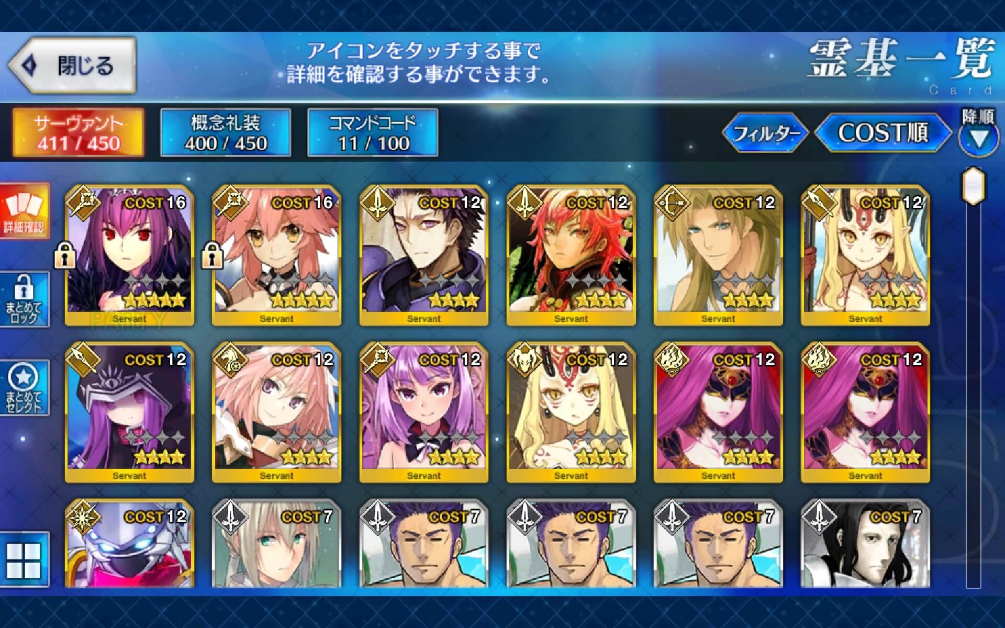
Task: Tap the purple-haired Caster COST 16 servant
Action: [x=129, y=255]
